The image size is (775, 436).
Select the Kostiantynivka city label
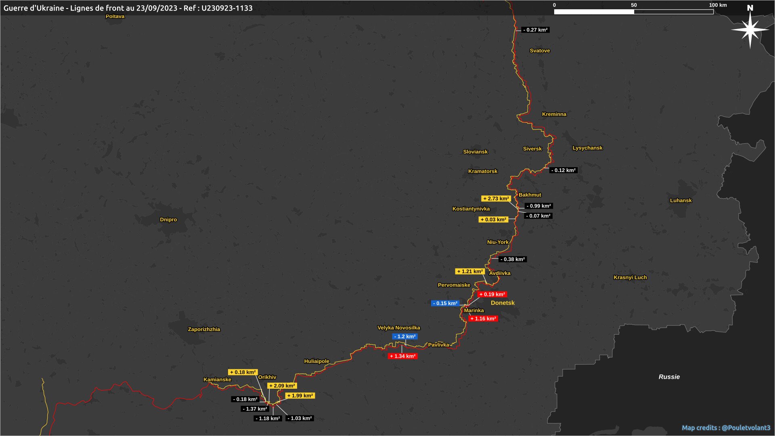(x=471, y=209)
